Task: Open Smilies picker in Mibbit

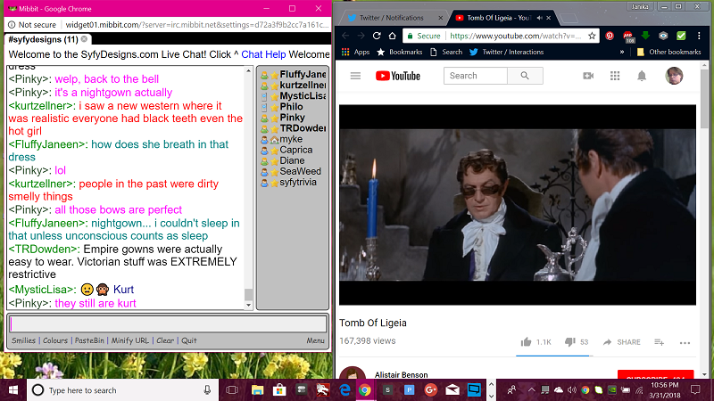Action: [x=24, y=340]
